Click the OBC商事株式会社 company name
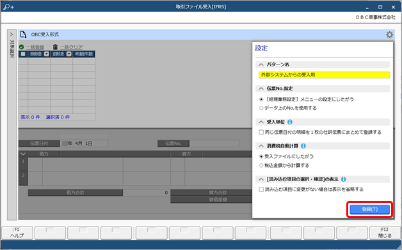 click(x=375, y=17)
